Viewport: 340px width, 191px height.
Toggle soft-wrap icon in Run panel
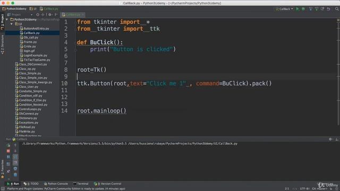tap(15, 157)
